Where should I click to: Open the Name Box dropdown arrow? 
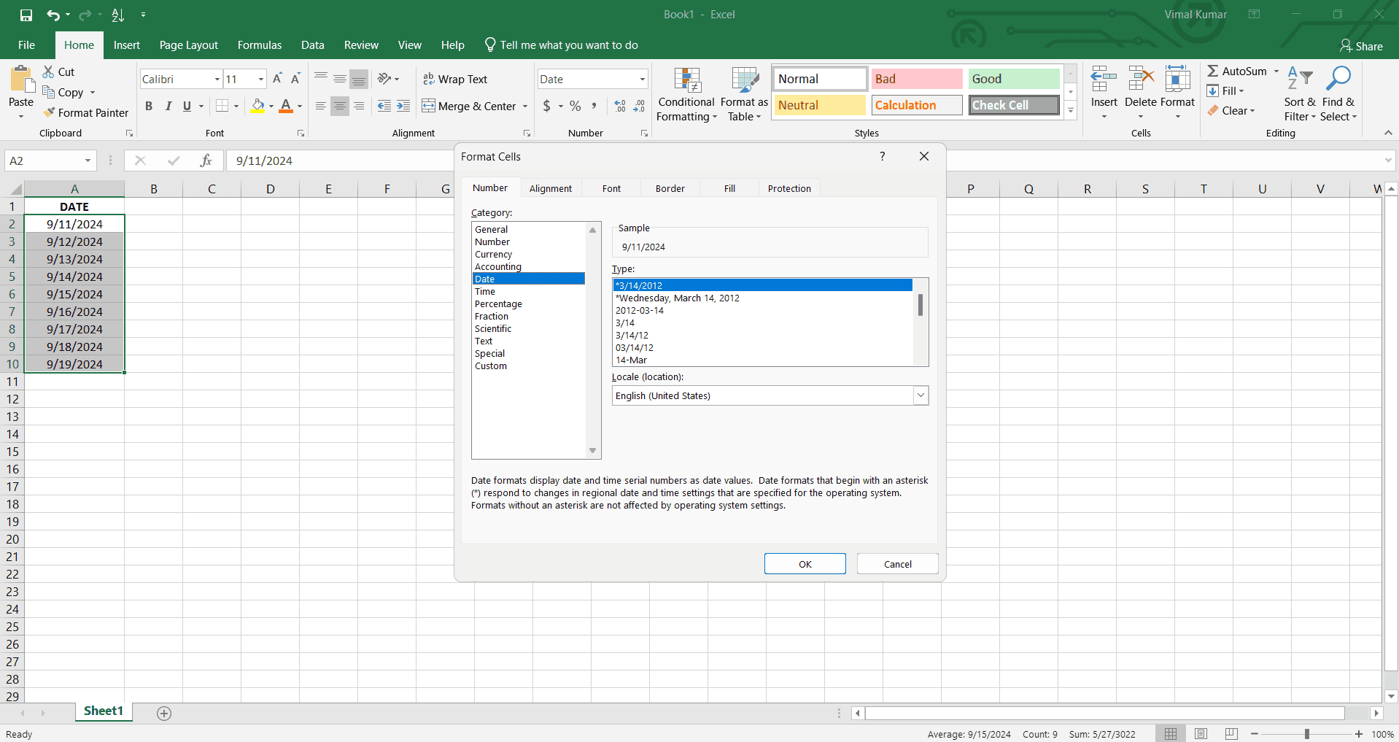point(88,161)
